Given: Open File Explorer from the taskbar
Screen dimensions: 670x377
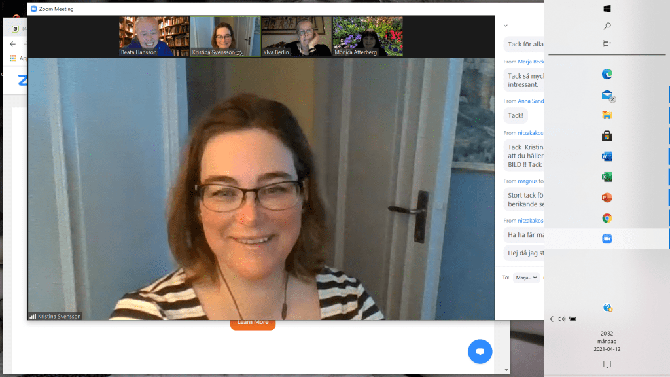Looking at the screenshot, I should tap(607, 115).
